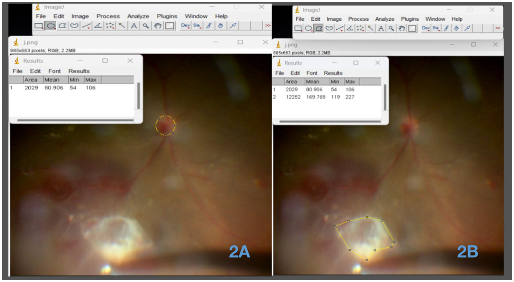The width and height of the screenshot is (514, 282).
Task: Open the Dev dropdown in left ImageJ toolbar
Action: (x=185, y=26)
